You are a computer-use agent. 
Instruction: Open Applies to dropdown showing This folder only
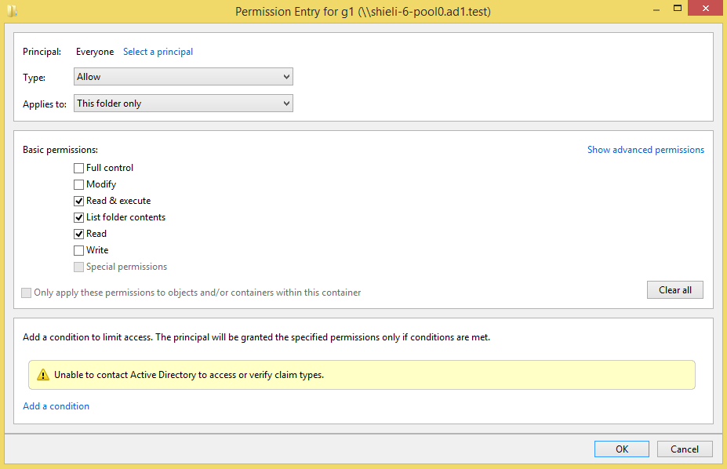[184, 103]
